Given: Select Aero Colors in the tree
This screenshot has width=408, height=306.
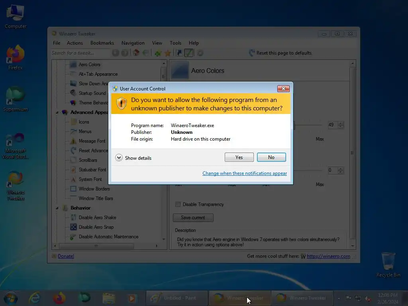Looking at the screenshot, I should [89, 65].
